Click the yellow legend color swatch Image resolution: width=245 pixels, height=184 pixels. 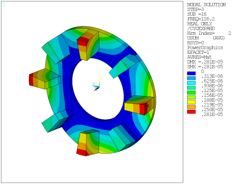(x=191, y=102)
